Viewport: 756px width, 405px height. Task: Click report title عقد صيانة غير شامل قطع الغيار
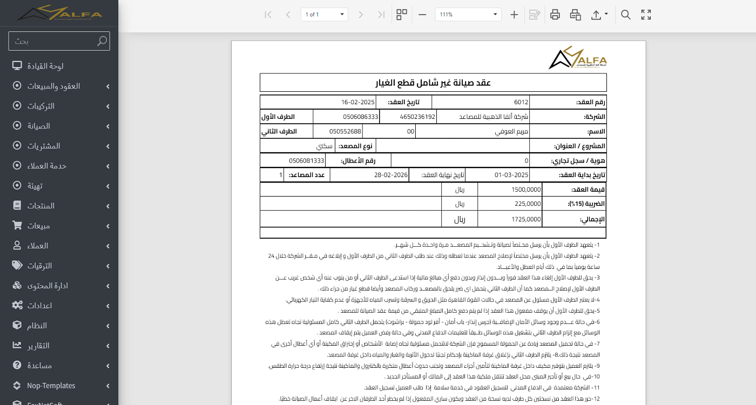click(433, 83)
